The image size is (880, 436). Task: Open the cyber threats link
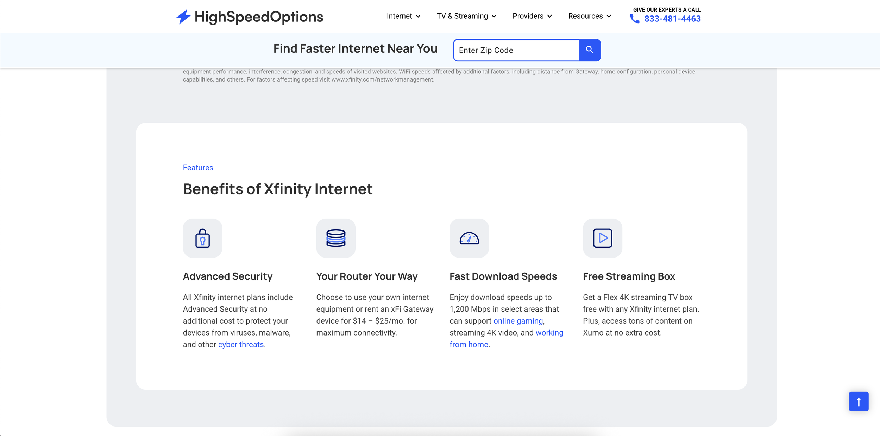click(x=241, y=344)
